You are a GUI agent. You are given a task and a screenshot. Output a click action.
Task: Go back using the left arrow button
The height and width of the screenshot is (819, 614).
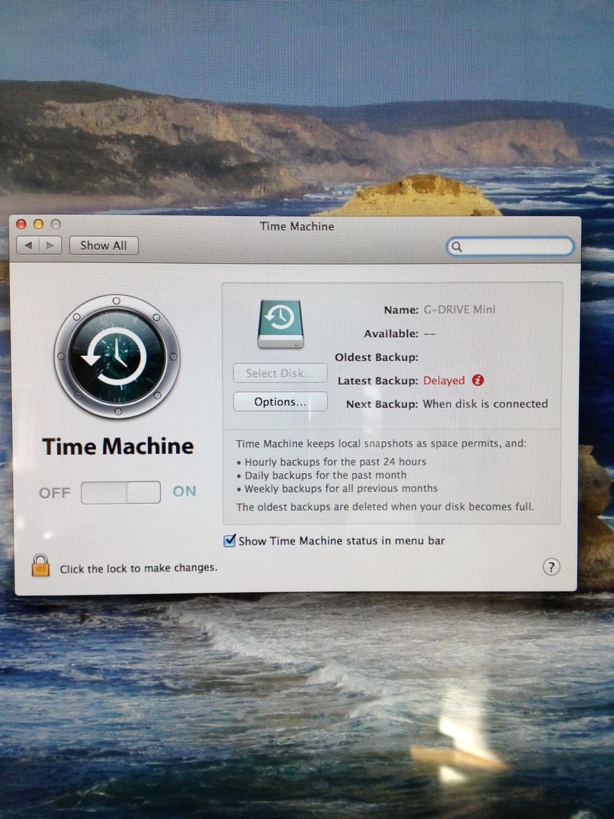28,246
